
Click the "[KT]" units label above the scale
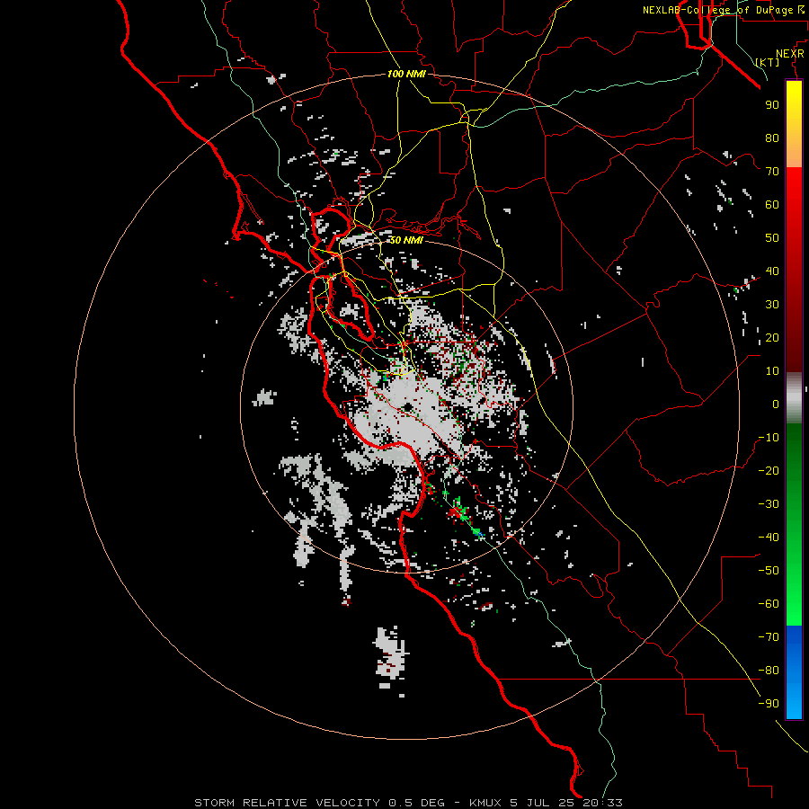(768, 62)
